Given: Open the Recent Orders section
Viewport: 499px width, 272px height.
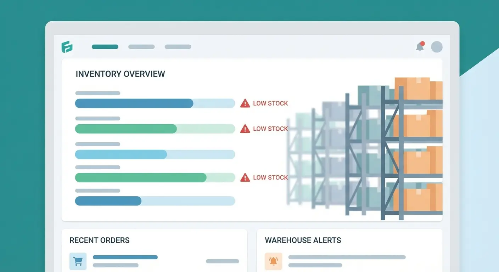Looking at the screenshot, I should pyautogui.click(x=99, y=240).
